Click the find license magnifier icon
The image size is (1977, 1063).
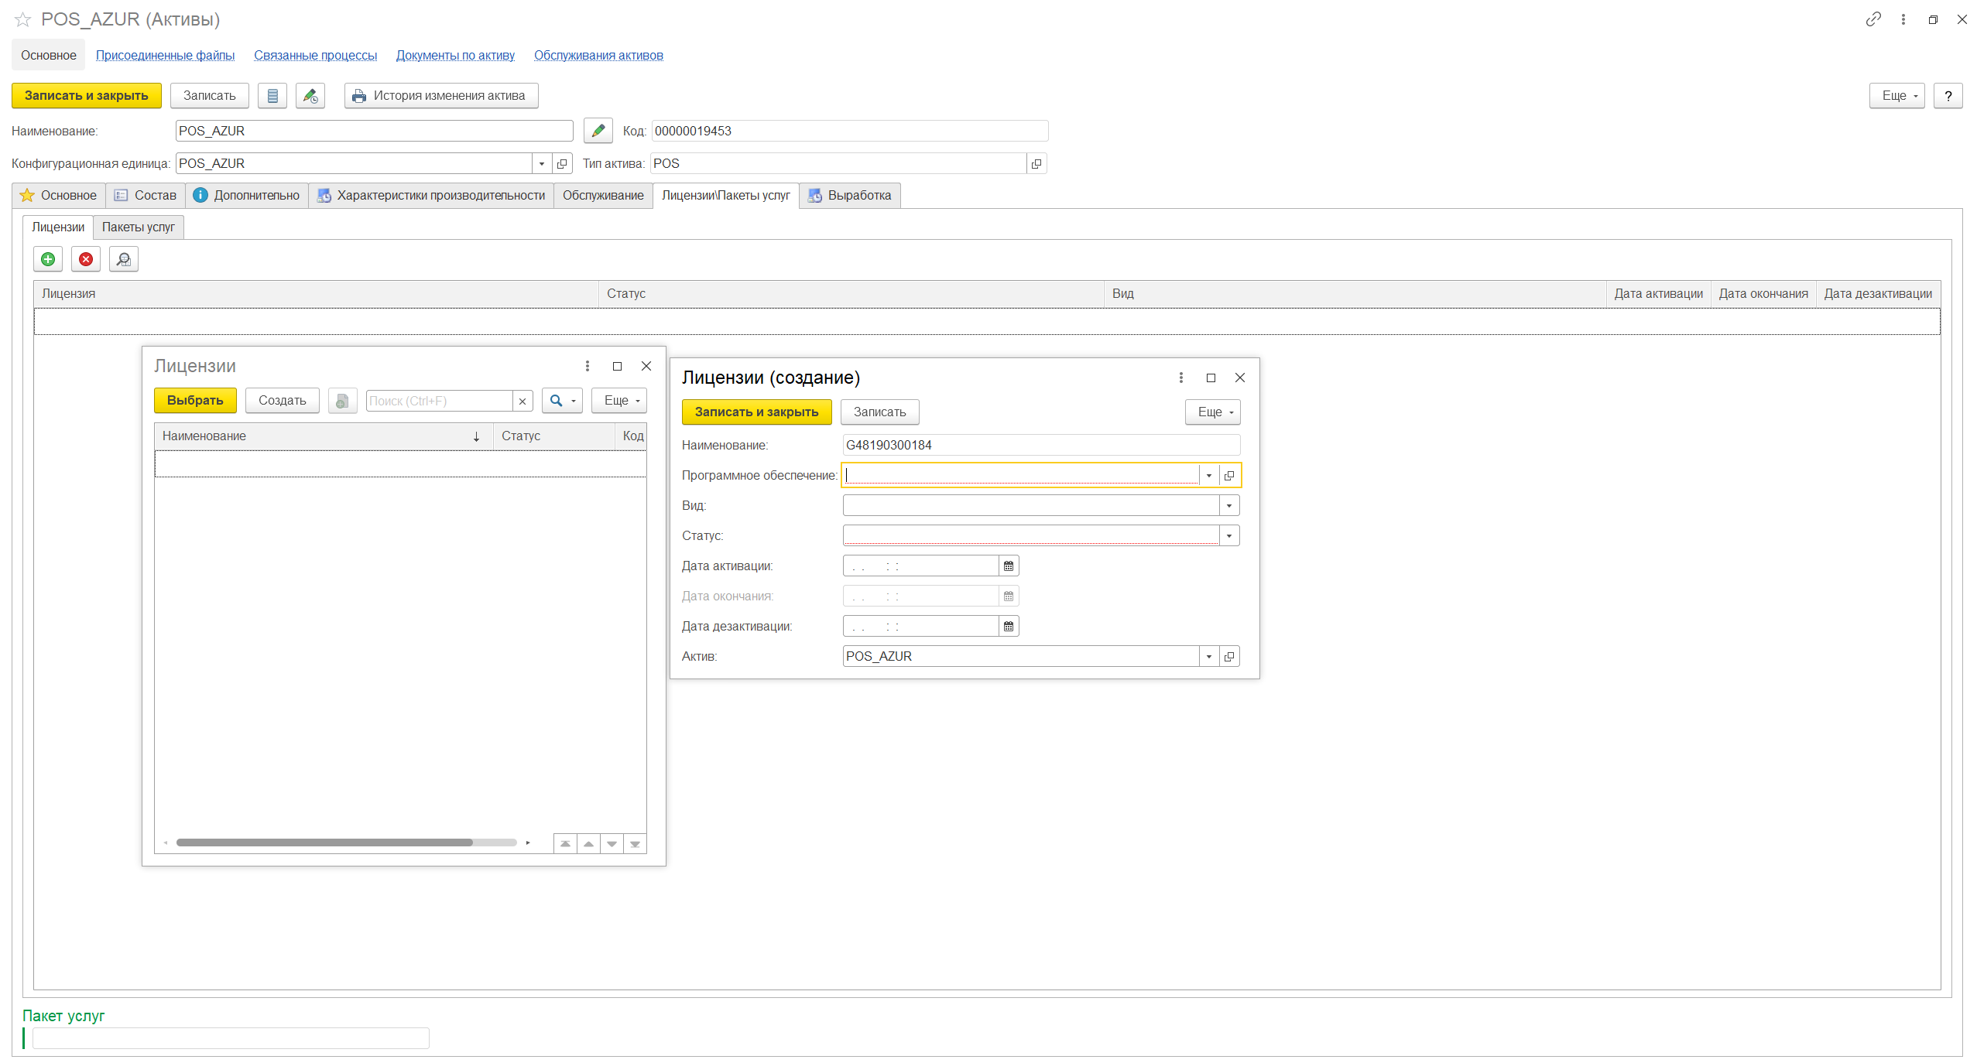point(124,259)
